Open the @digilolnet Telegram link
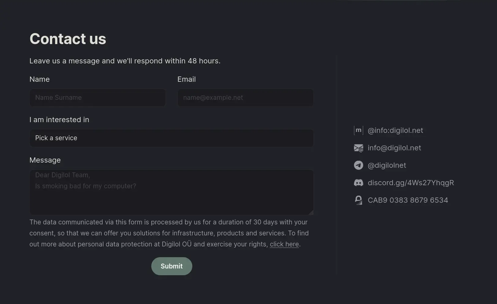This screenshot has height=304, width=497. pyautogui.click(x=387, y=165)
